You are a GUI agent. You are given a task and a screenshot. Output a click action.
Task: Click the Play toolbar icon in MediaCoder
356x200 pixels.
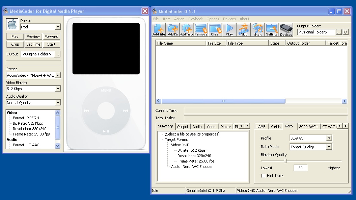click(229, 29)
